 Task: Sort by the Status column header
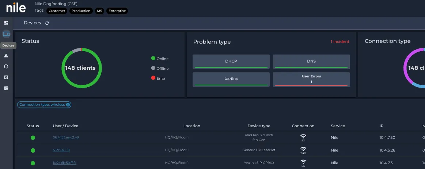[x=33, y=126]
